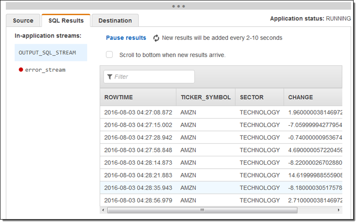Select the row with ROWTIME 04:28:35.943
358x224 pixels.
[221, 188]
